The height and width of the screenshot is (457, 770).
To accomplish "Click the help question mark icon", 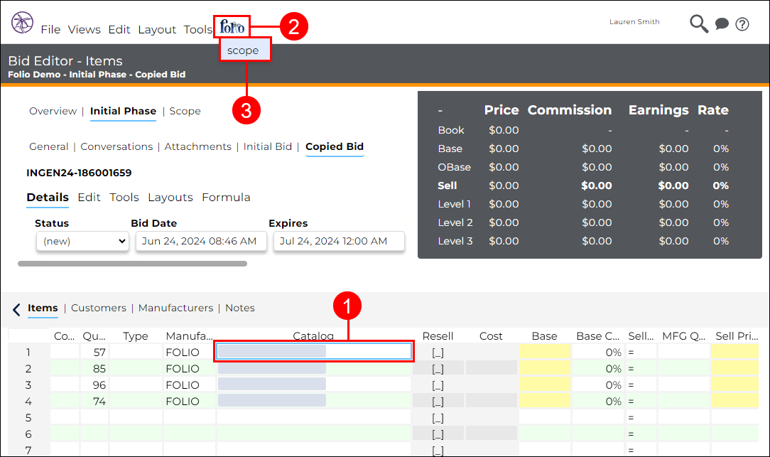I will pyautogui.click(x=742, y=23).
